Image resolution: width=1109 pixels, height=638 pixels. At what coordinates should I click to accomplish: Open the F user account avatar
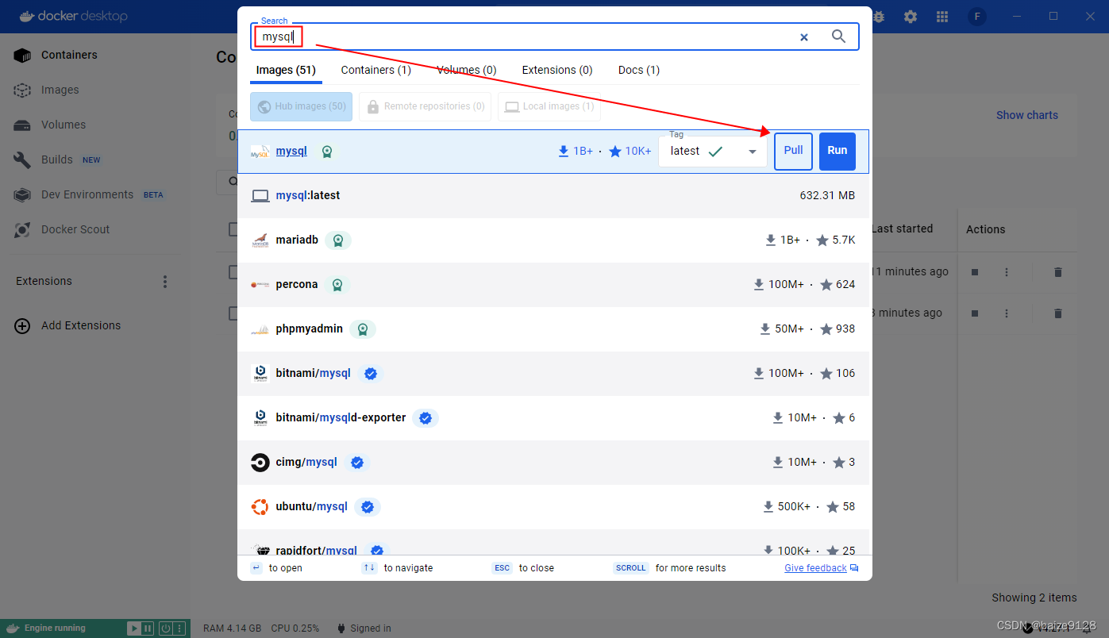click(977, 17)
